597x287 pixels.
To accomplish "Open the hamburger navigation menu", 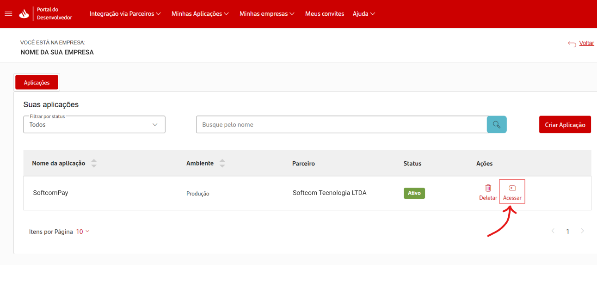I will pos(8,14).
